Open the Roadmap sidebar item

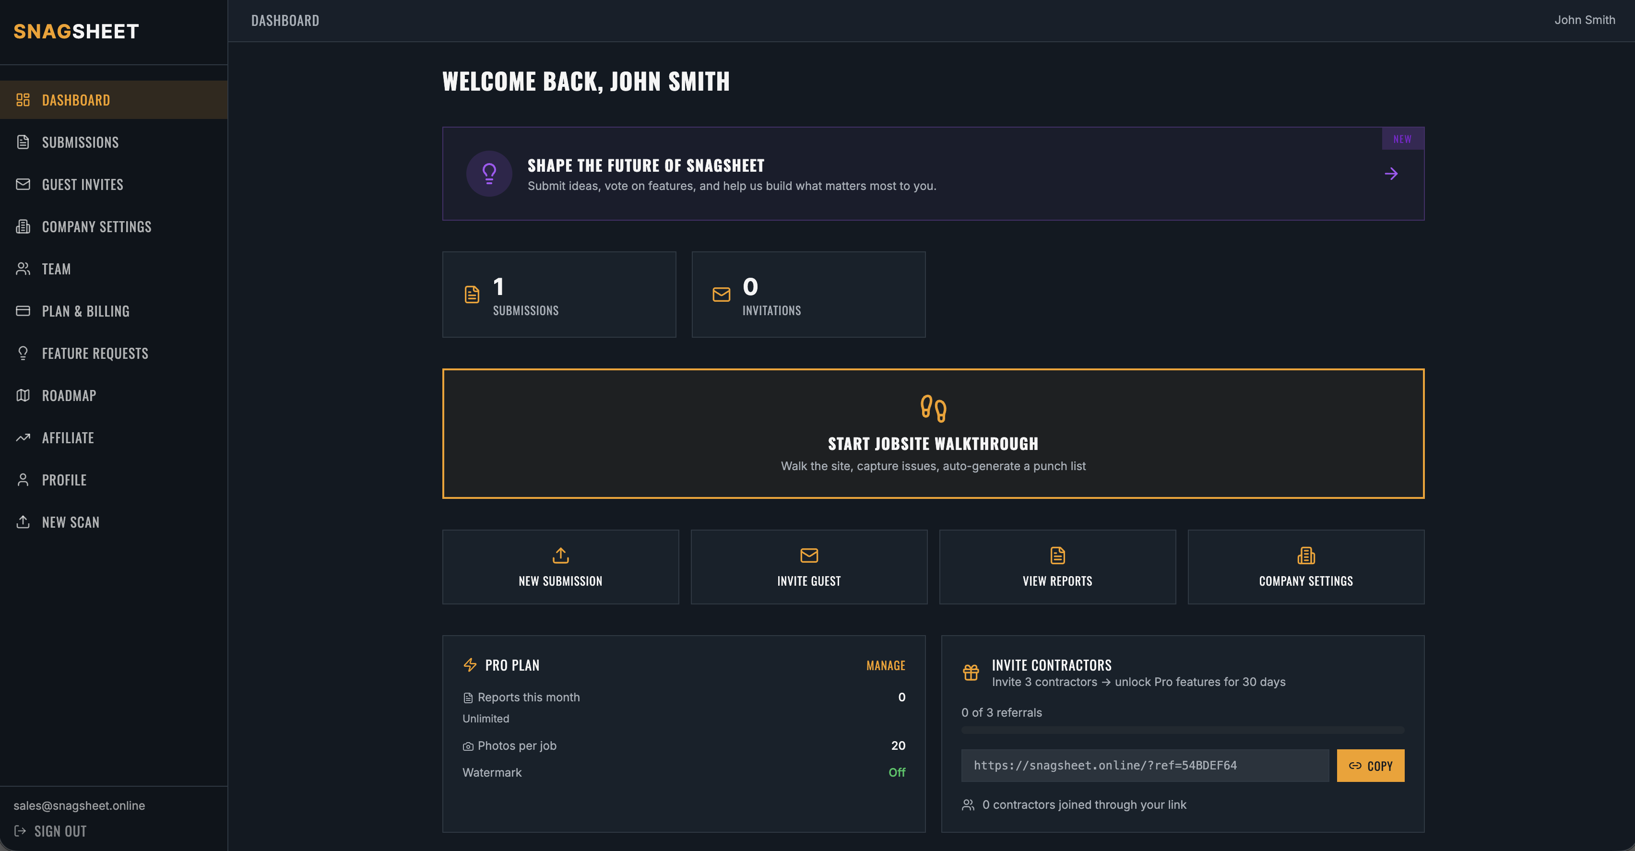114,395
